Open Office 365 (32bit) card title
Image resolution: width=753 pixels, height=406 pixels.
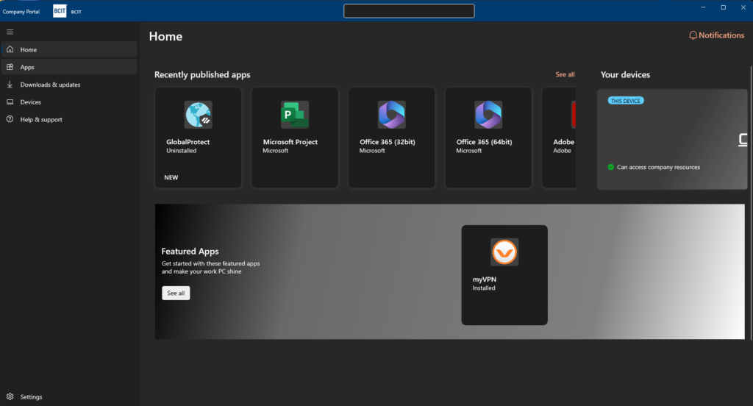click(387, 142)
